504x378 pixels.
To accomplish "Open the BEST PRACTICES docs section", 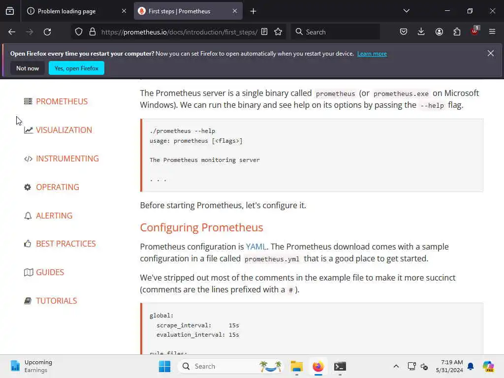I will pyautogui.click(x=66, y=244).
